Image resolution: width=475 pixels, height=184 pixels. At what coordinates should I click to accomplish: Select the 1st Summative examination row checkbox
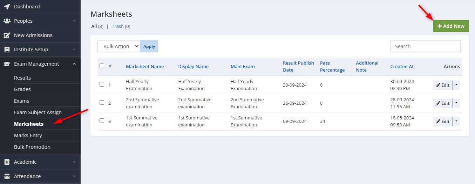pos(102,120)
